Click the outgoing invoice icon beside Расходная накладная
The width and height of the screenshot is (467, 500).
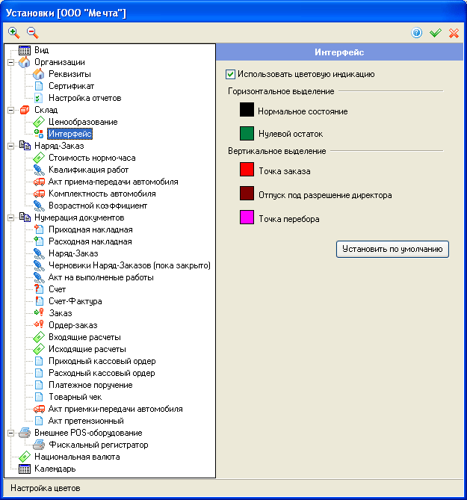tap(39, 241)
